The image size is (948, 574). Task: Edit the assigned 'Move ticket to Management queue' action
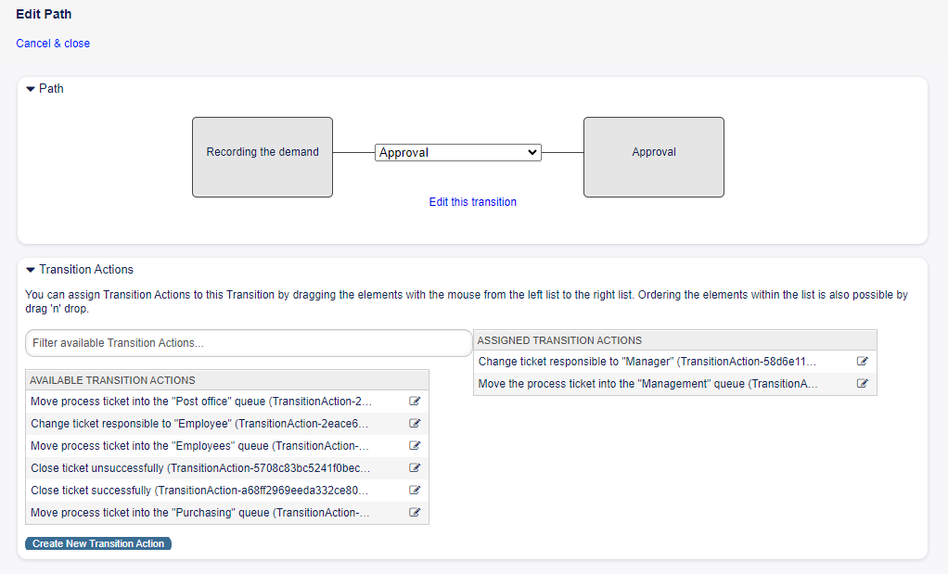click(x=862, y=383)
